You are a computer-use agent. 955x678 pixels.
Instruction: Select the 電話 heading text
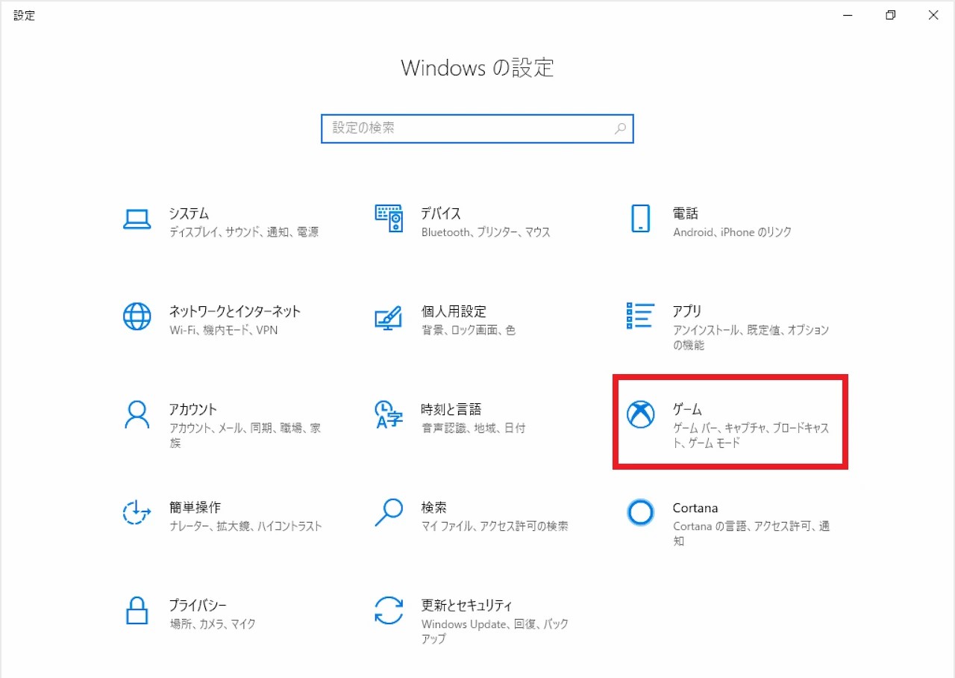point(686,214)
